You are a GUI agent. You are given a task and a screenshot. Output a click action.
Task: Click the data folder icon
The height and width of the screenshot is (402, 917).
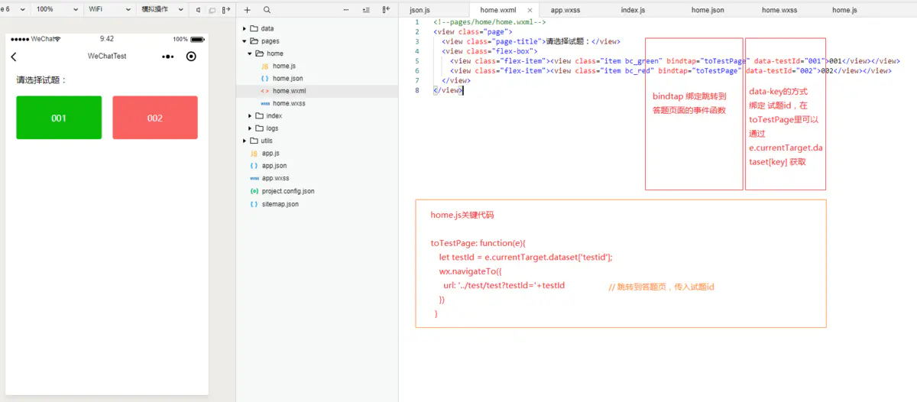pos(254,28)
